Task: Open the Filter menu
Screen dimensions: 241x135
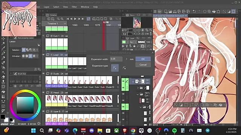Action: (x=74, y=7)
